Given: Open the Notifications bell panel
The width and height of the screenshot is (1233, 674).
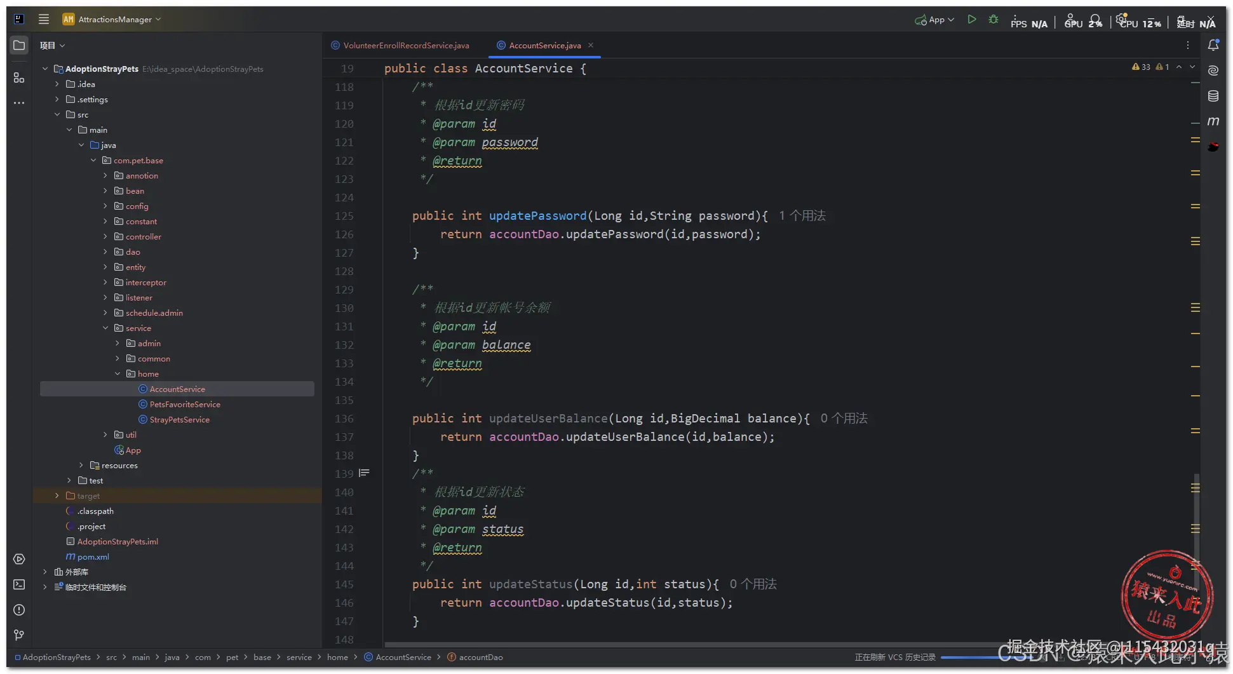Looking at the screenshot, I should [1213, 45].
